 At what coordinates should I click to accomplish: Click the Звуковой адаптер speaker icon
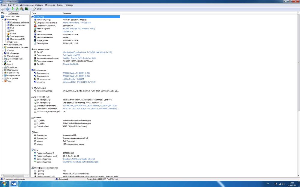click(35, 91)
